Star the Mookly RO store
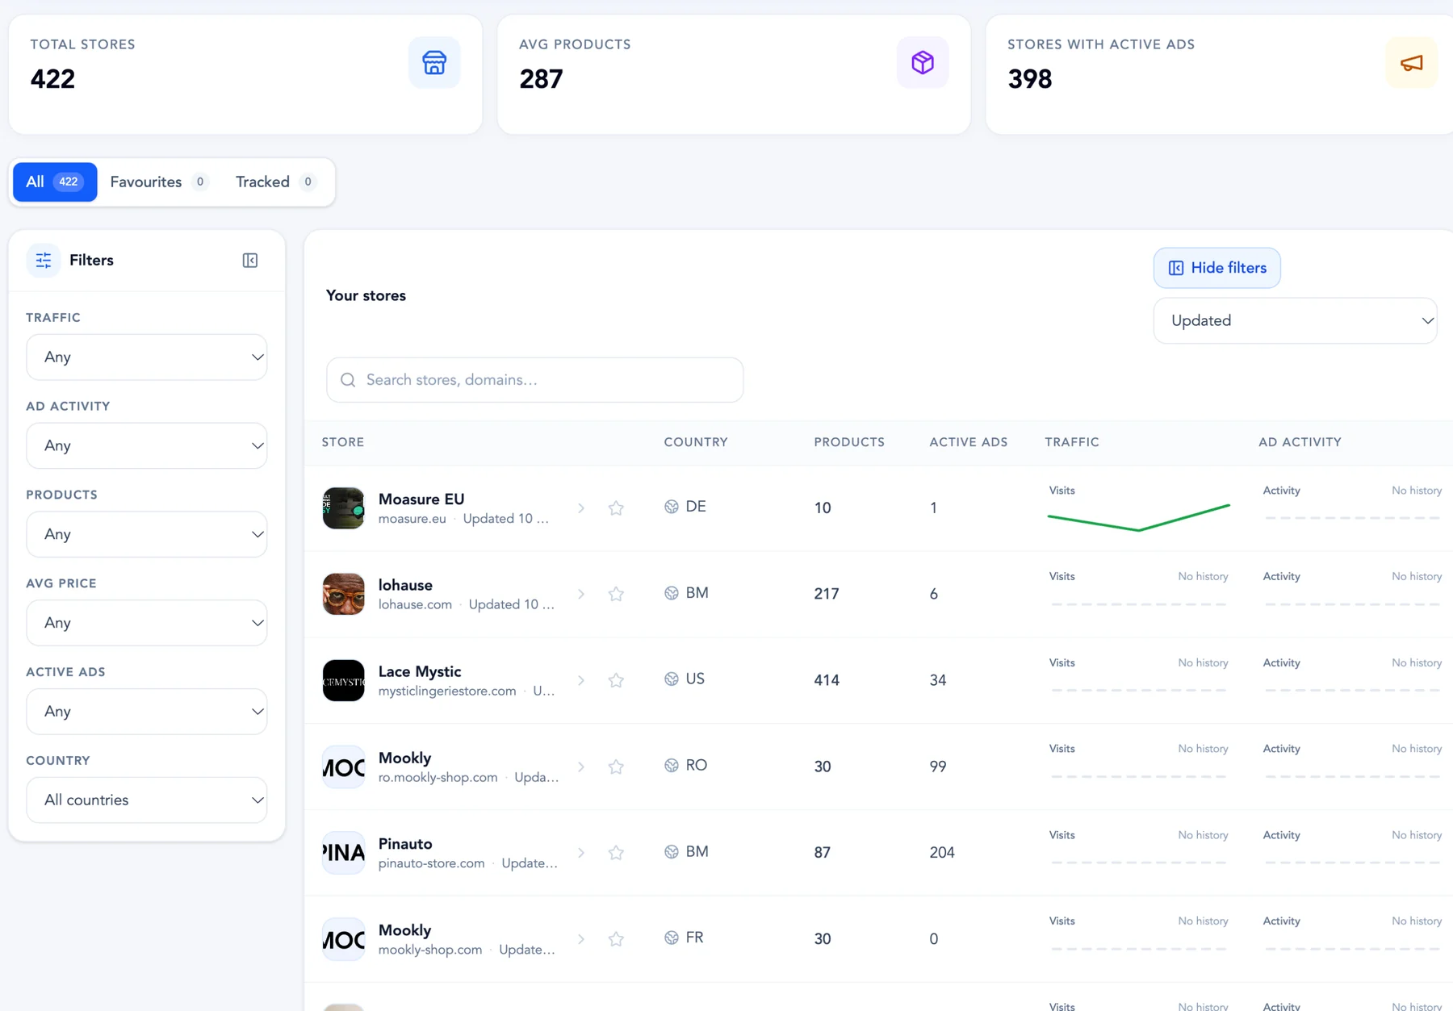This screenshot has height=1011, width=1453. point(616,767)
